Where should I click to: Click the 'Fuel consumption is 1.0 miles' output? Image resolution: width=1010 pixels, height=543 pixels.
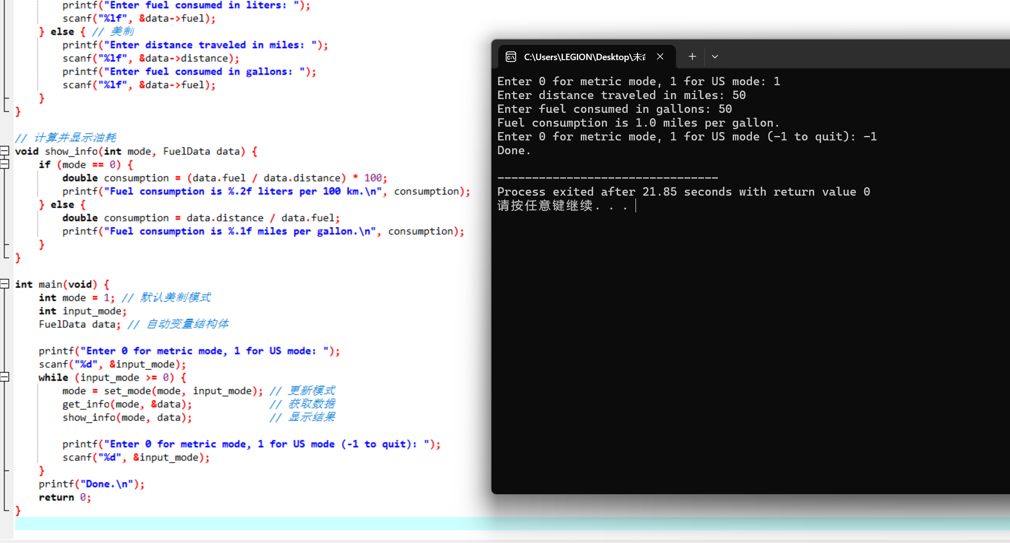tap(637, 123)
